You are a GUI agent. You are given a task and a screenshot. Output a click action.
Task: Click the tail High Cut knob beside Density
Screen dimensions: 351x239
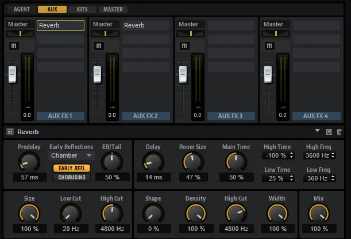[x=236, y=213]
